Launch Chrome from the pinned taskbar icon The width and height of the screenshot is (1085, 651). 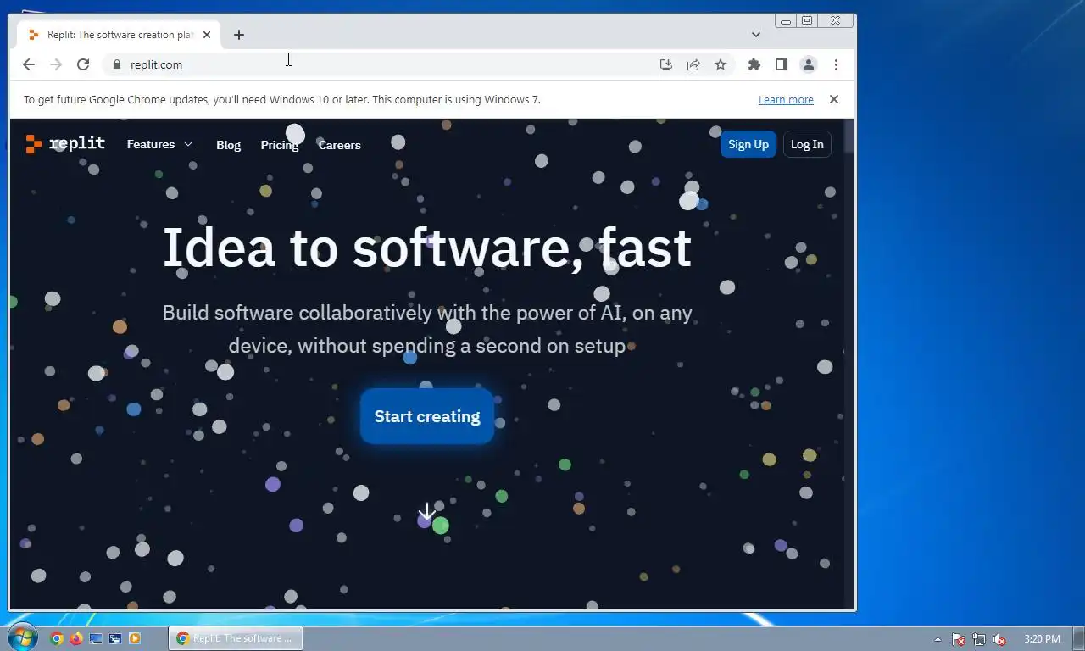point(57,638)
